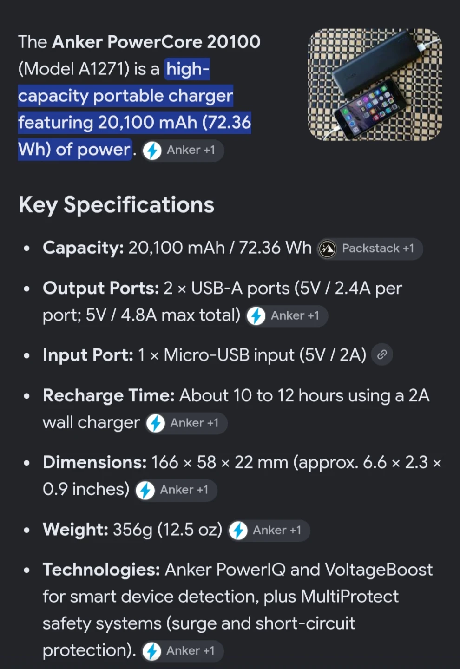Open the Anker source chip after the intro paragraph

click(x=183, y=151)
